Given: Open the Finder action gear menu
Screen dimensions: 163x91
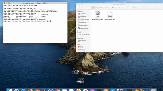Looking at the screenshot, I should coord(114,7).
